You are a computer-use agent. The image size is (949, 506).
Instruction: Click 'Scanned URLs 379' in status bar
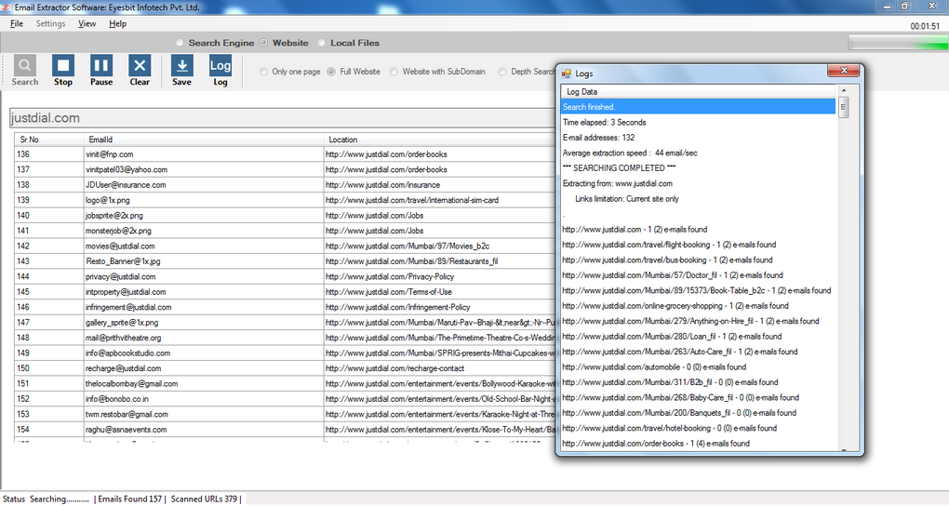(204, 499)
